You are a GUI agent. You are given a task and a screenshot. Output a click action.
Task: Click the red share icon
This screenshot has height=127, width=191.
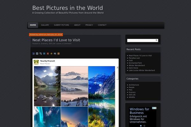point(48,54)
